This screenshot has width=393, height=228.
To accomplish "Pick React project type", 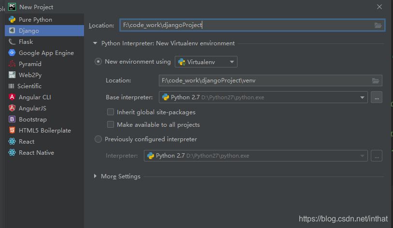I will pos(44,141).
